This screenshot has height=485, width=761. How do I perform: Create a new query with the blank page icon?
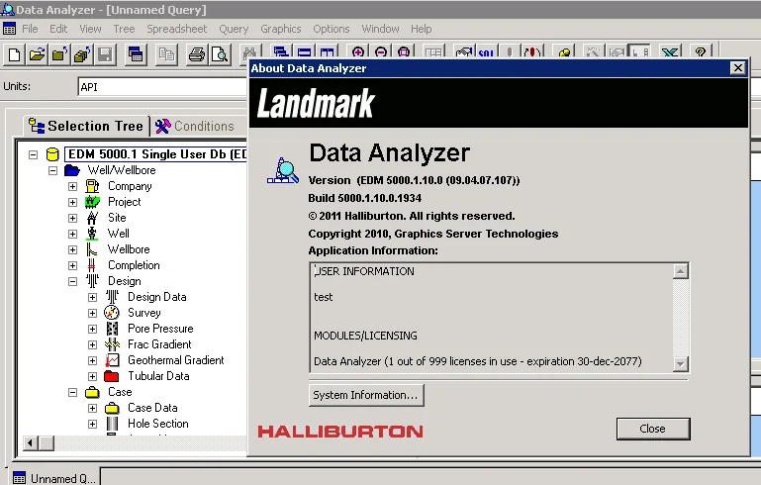tap(14, 54)
